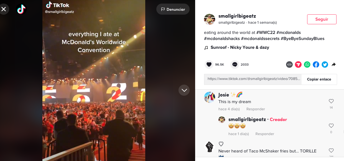
Task: Open comments via speech bubble icon
Action: (235, 65)
